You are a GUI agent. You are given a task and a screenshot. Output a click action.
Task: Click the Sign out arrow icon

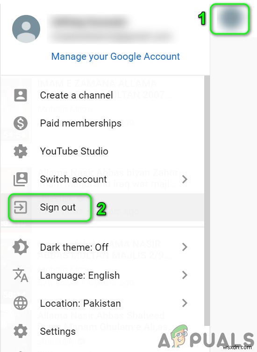(21, 207)
